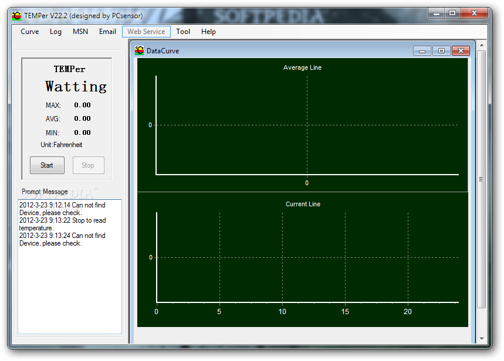This screenshot has height=361, width=504.
Task: Click the vertical scrollbar up arrow
Action: coord(482,45)
